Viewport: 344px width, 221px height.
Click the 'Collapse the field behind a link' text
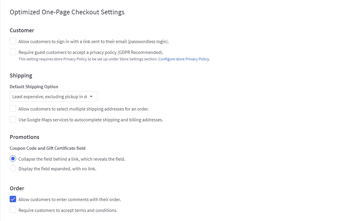pyautogui.click(x=72, y=159)
